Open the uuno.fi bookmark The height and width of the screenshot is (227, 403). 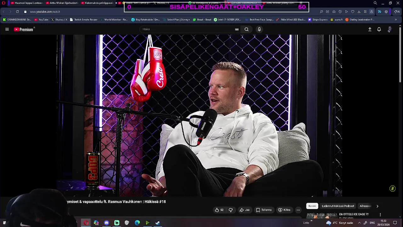pos(337,20)
